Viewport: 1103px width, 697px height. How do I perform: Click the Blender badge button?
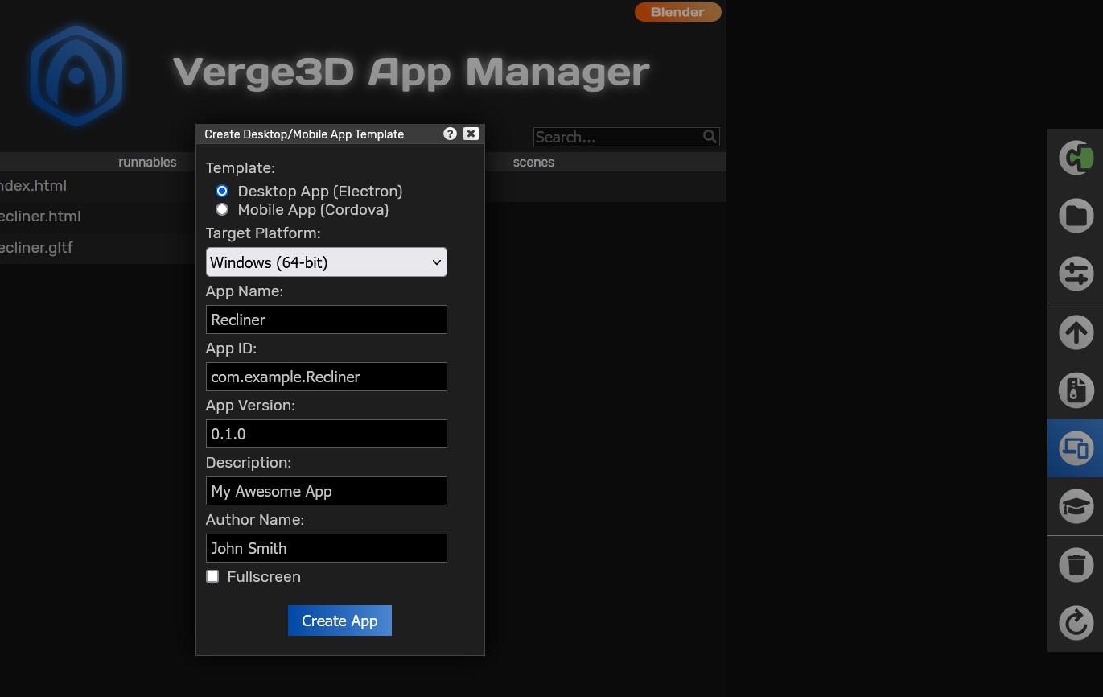[x=677, y=12]
